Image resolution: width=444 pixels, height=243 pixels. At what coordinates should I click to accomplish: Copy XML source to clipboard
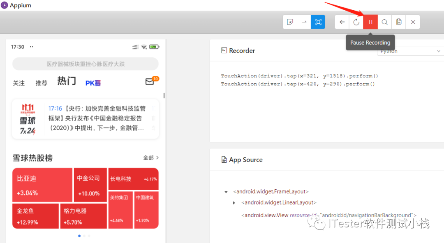(x=399, y=22)
